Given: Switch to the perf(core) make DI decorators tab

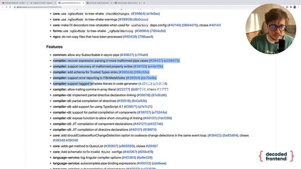Looking at the screenshot, I should coord(99,3).
